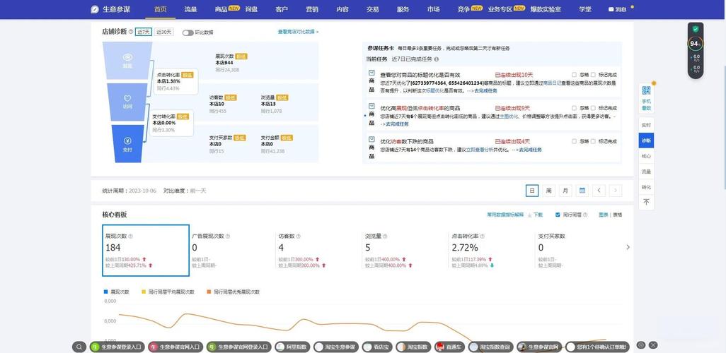This screenshot has width=726, height=353.
Task: Close the bottom suggestion bar
Action: click(x=653, y=345)
